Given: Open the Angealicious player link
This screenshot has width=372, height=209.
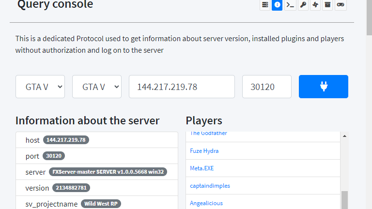Looking at the screenshot, I should pyautogui.click(x=206, y=203).
